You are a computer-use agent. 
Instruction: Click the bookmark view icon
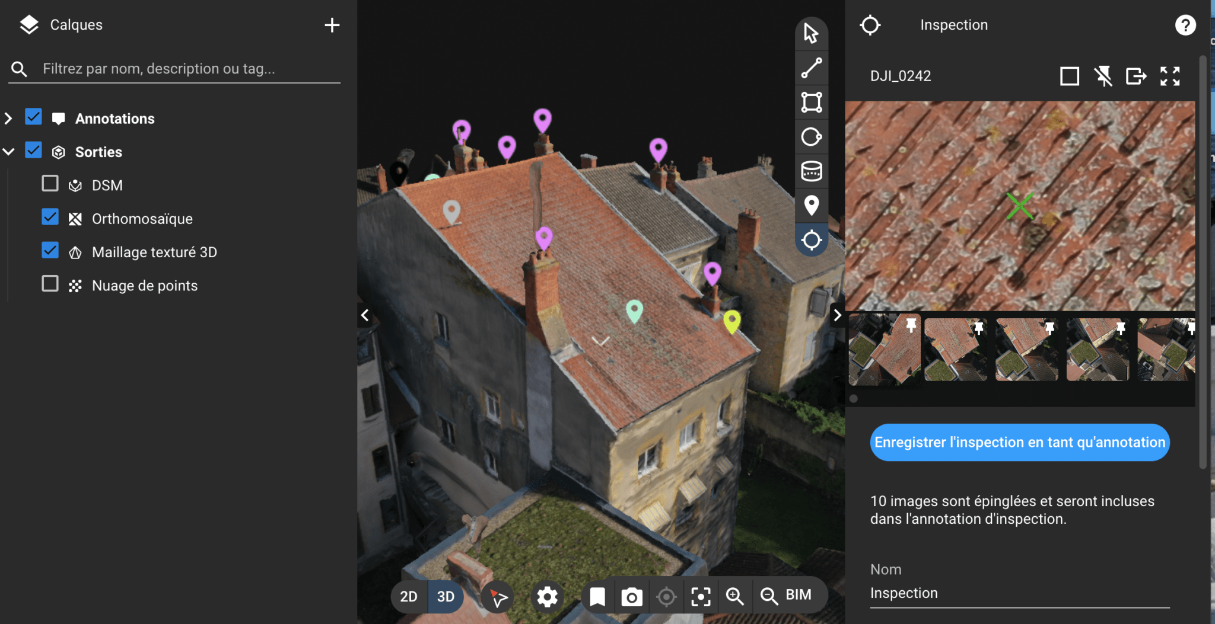tap(597, 597)
